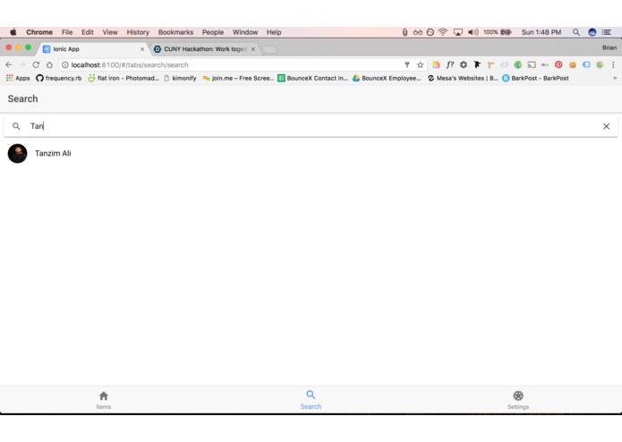The width and height of the screenshot is (622, 442).
Task: Open the f? font finder extension
Action: [450, 64]
